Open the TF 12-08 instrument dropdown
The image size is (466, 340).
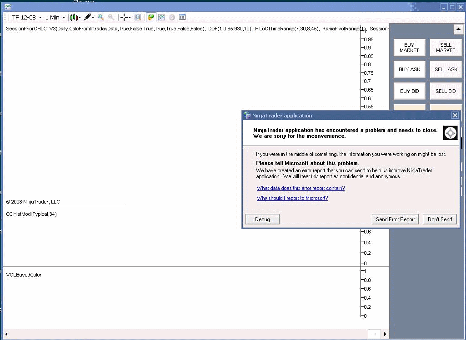point(27,18)
